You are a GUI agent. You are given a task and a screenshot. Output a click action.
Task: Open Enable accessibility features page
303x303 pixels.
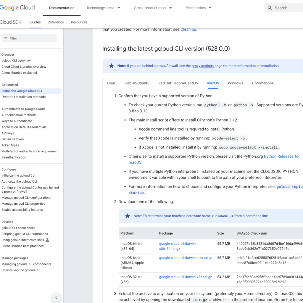pos(22,210)
